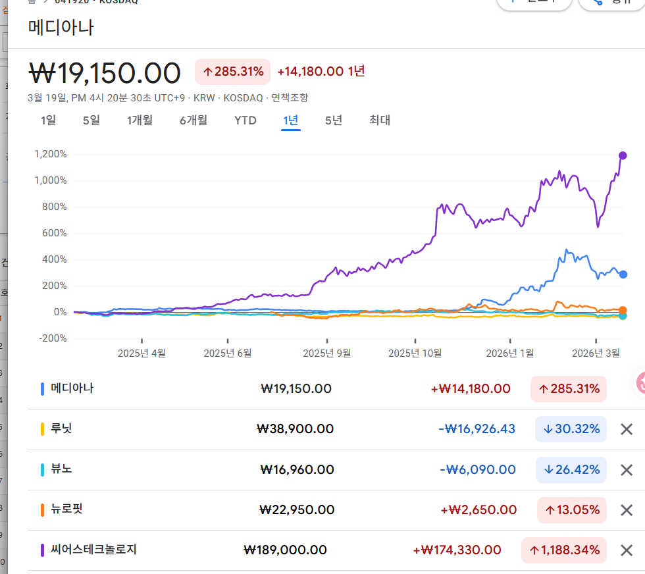The width and height of the screenshot is (645, 574).
Task: Switch chart range to 1일
Action: (x=48, y=120)
